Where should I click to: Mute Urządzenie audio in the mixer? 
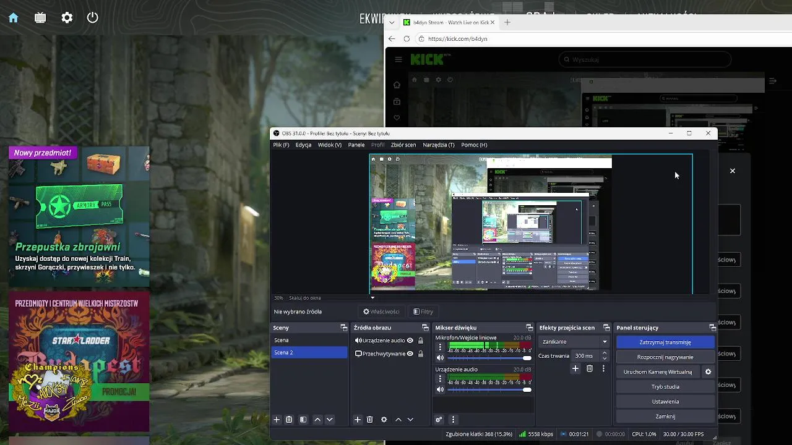coord(441,389)
